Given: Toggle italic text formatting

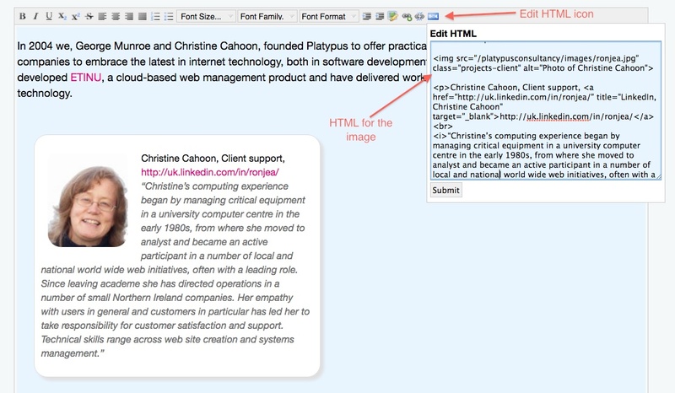Looking at the screenshot, I should point(35,16).
